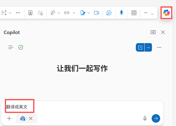The height and width of the screenshot is (126, 176).
Task: Expand the line spacing dropdown arrow
Action: [10, 13]
